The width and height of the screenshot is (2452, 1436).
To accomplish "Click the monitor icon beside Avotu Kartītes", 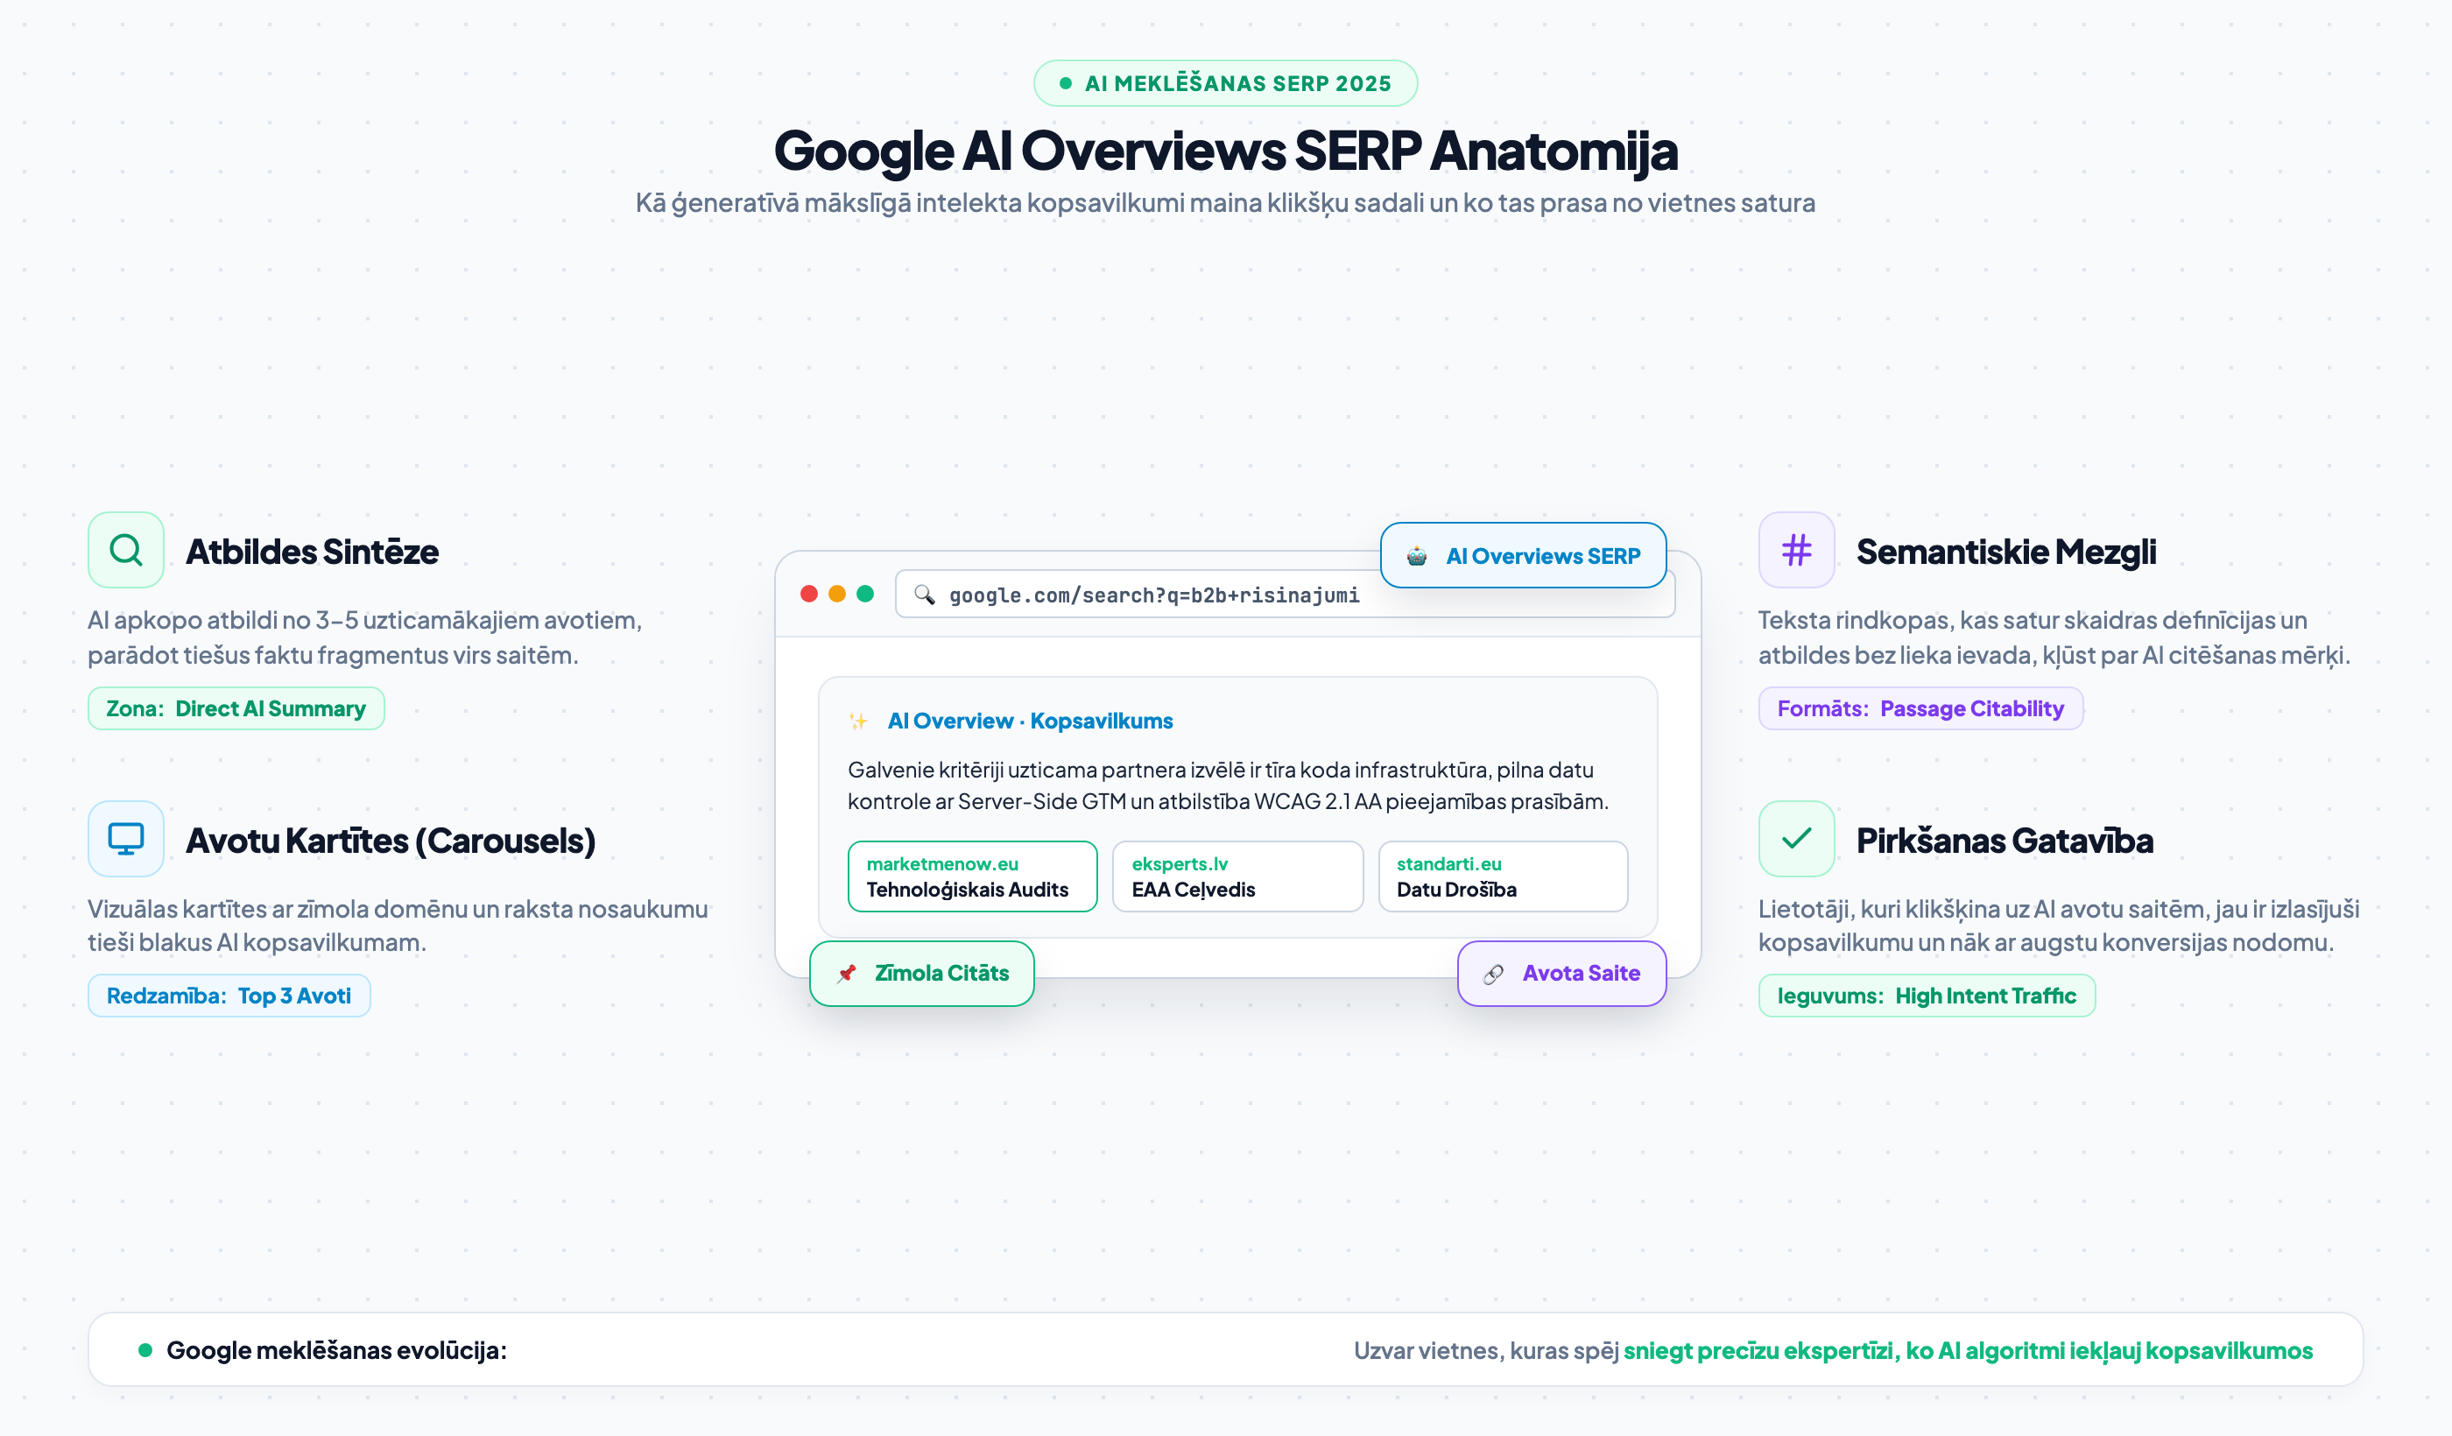I will click(125, 839).
